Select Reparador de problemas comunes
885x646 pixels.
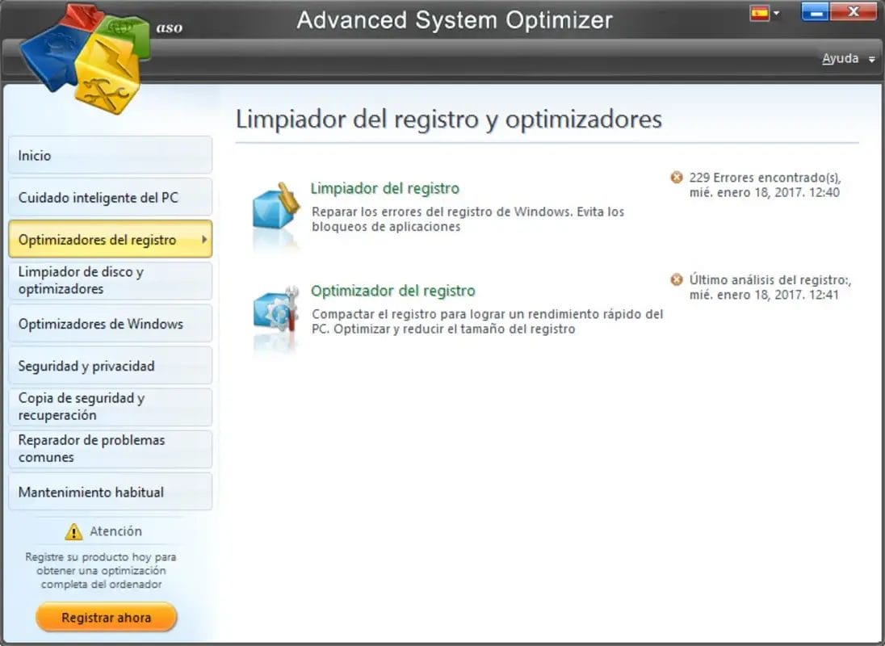click(110, 449)
